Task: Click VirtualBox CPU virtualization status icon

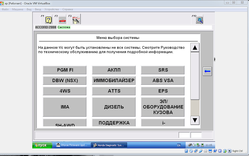Action: tap(220, 151)
